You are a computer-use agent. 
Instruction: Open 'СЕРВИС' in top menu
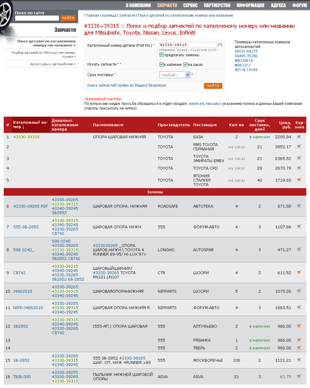(190, 5)
